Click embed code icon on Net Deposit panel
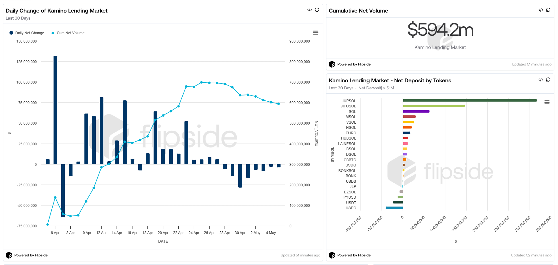This screenshot has height=265, width=558. tap(541, 80)
